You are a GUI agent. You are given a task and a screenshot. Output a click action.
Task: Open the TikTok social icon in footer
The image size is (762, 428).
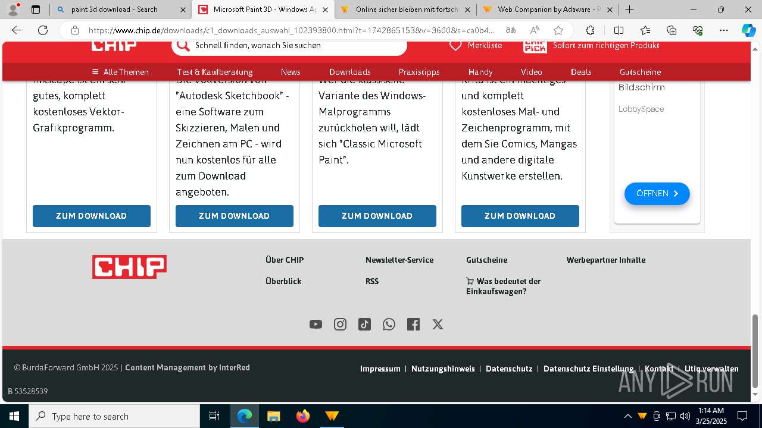coord(364,324)
